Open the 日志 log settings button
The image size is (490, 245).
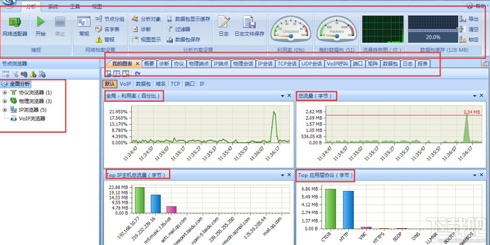tap(224, 27)
